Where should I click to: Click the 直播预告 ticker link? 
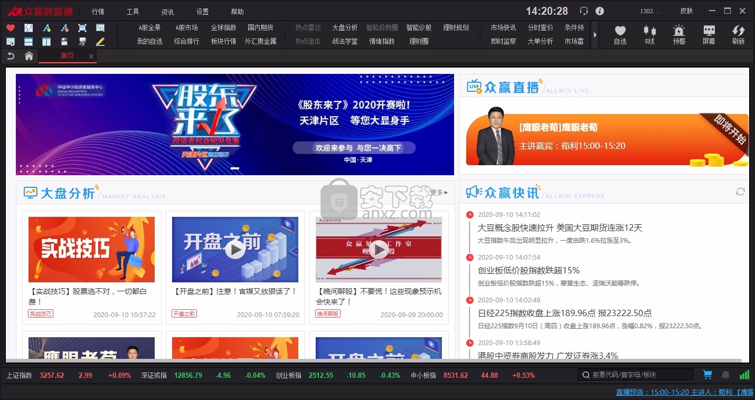685,392
